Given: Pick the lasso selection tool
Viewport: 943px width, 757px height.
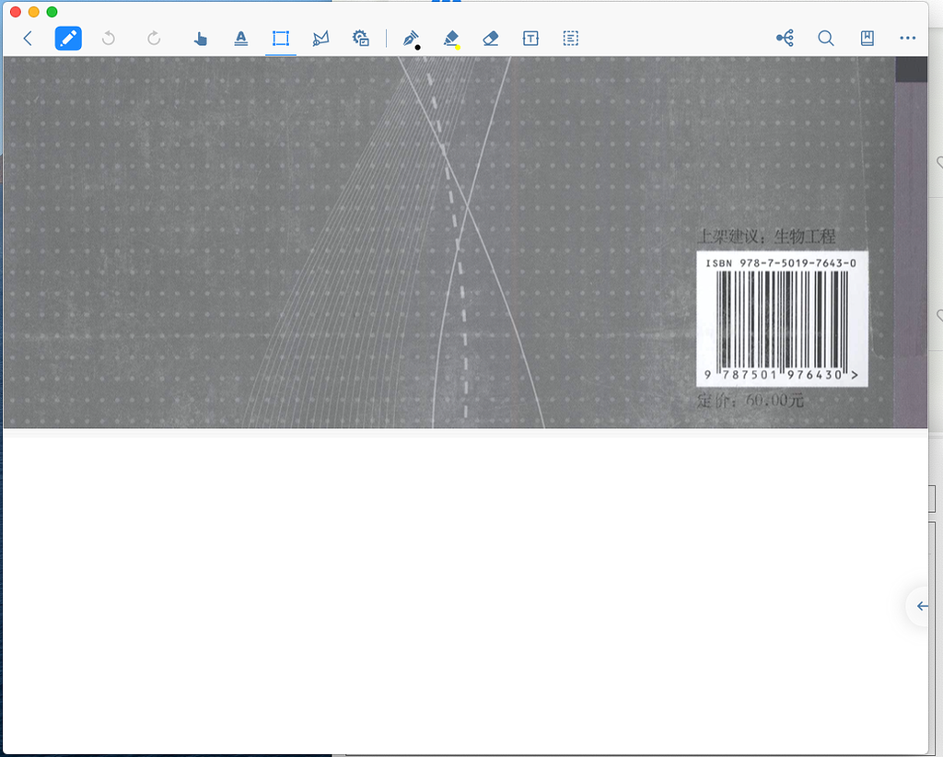Looking at the screenshot, I should (x=320, y=39).
